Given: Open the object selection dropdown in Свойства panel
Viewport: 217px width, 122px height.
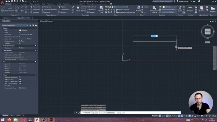Looking at the screenshot, I should [x=15, y=25].
